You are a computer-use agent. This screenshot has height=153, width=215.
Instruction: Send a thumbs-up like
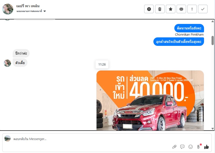click(206, 147)
